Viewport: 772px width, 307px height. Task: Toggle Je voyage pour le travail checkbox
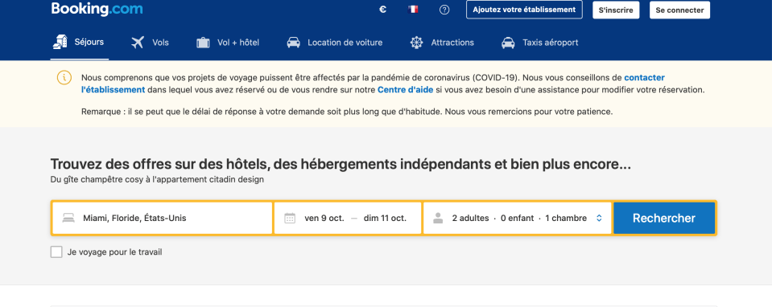click(56, 252)
